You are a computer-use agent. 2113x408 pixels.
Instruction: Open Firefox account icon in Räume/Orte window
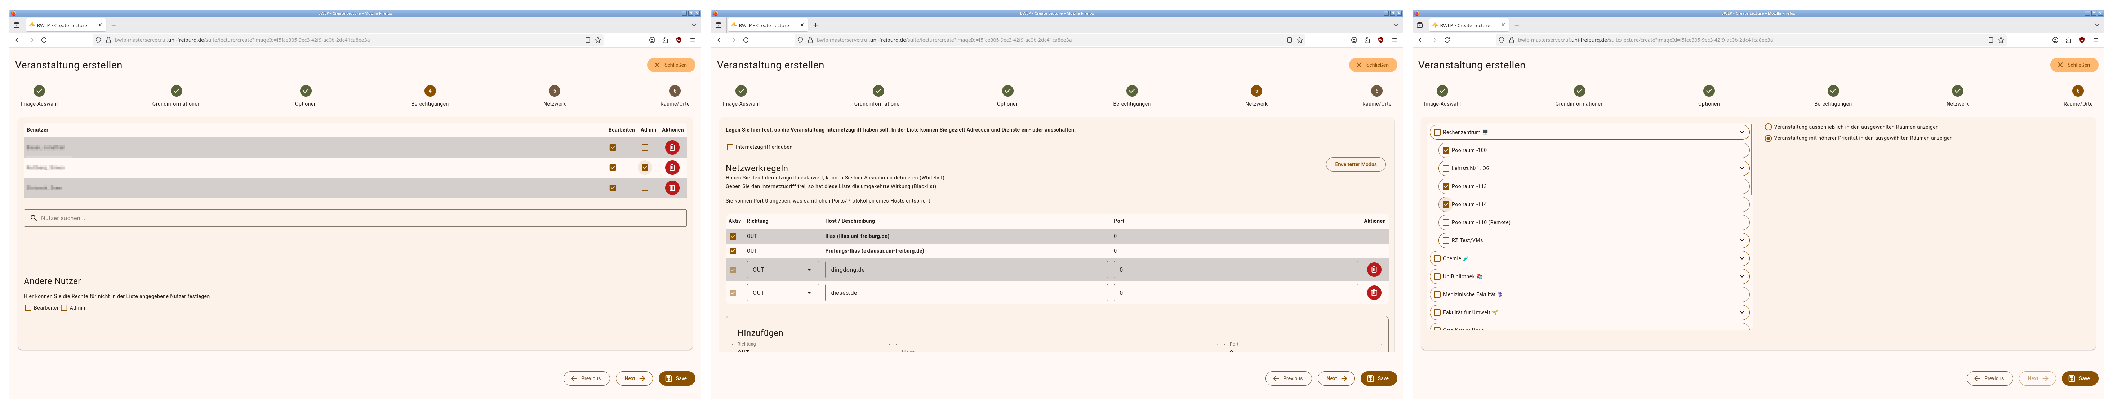coord(2056,40)
